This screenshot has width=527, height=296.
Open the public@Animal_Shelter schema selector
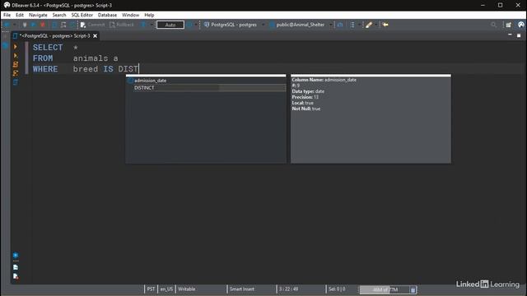[x=300, y=25]
